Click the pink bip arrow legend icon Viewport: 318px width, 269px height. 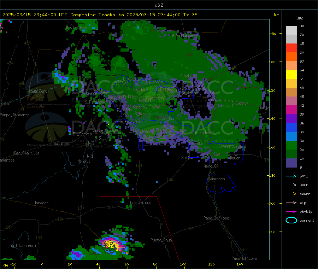(x=291, y=203)
